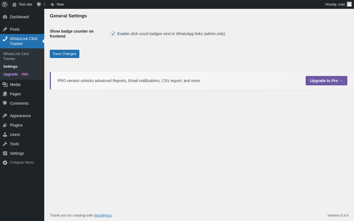Screen dimensions: 354x221
Task: Click the Dashboard gauge icon
Action: [5, 17]
